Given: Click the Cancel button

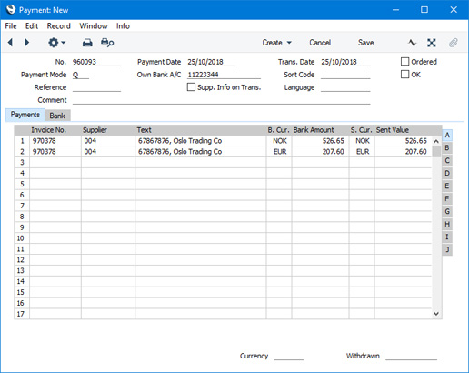Looking at the screenshot, I should tap(320, 43).
